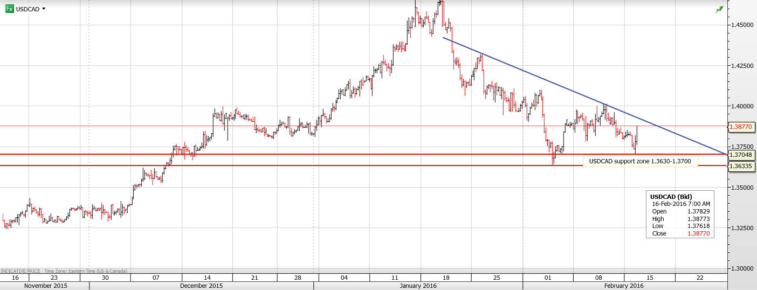Click the 1.30000 price axis label
This screenshot has width=757, height=290.
(x=742, y=268)
